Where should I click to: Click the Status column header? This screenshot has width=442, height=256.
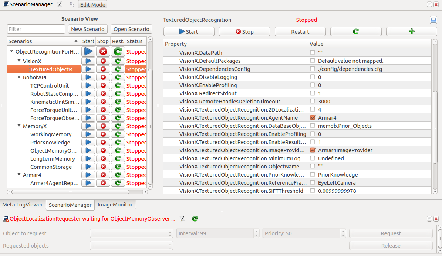136,41
